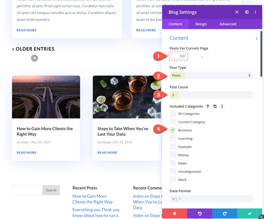Open the three-dot menu in Blog Settings header
The image size is (264, 219).
pyautogui.click(x=256, y=12)
